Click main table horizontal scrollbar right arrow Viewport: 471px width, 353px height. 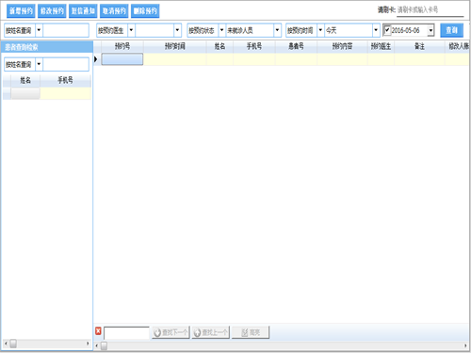[465, 345]
